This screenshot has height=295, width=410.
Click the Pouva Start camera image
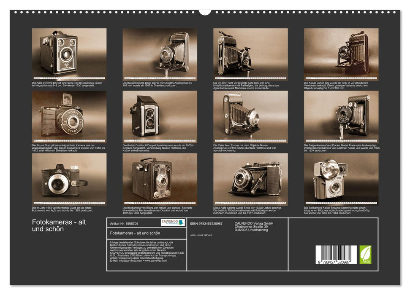point(69,116)
